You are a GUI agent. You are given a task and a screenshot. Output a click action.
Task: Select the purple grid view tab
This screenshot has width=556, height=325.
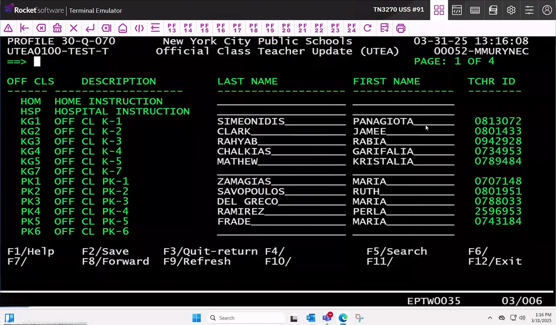[439, 10]
